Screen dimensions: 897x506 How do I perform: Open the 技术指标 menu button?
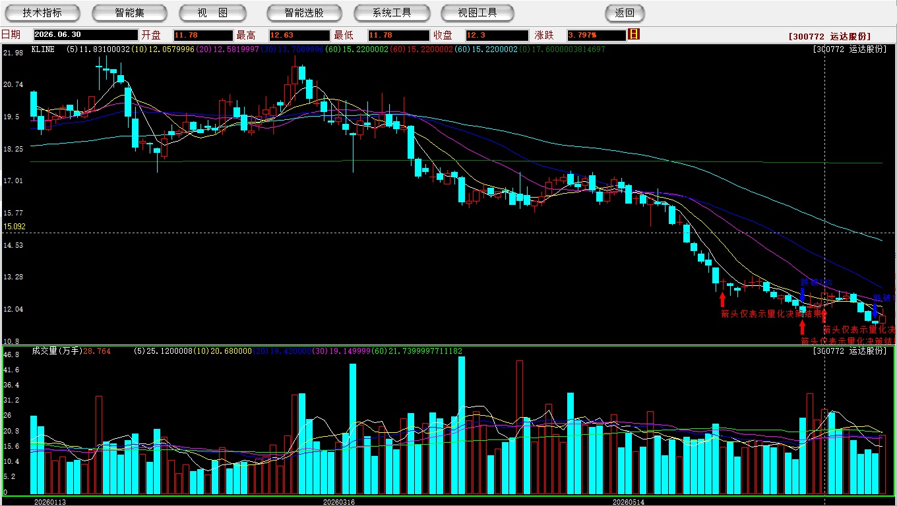pyautogui.click(x=42, y=13)
